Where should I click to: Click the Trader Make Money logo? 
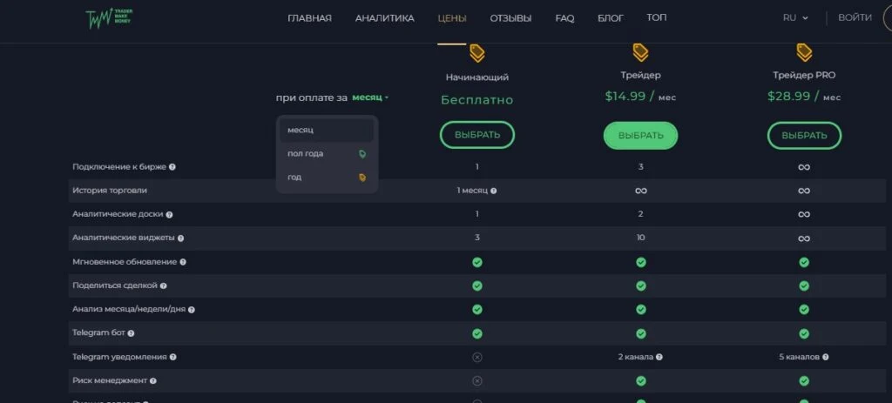pos(108,19)
